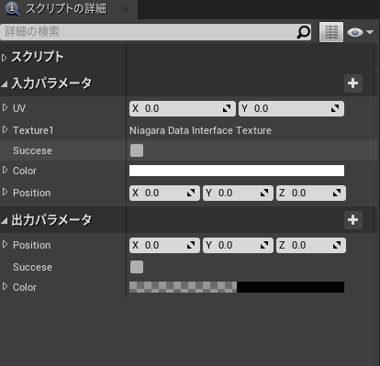
Task: Expand the input Color parameter
Action: click(5, 170)
